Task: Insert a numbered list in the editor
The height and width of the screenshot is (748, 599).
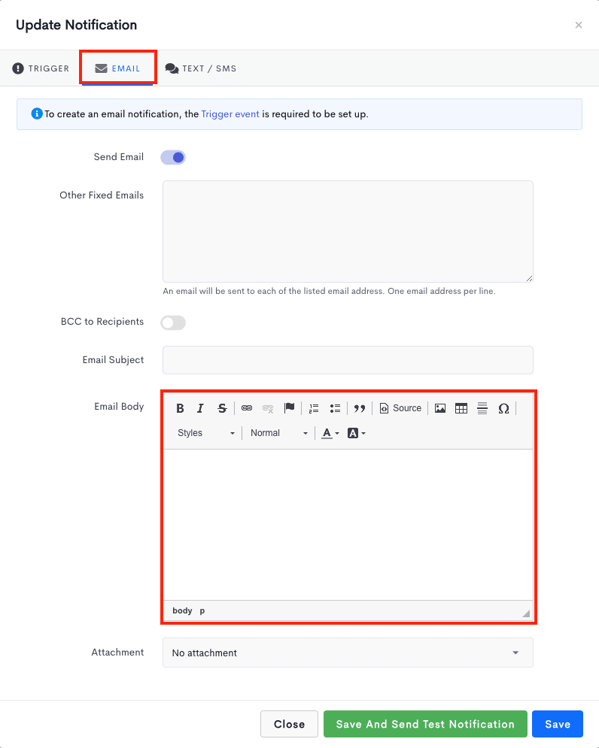Action: pyautogui.click(x=314, y=408)
